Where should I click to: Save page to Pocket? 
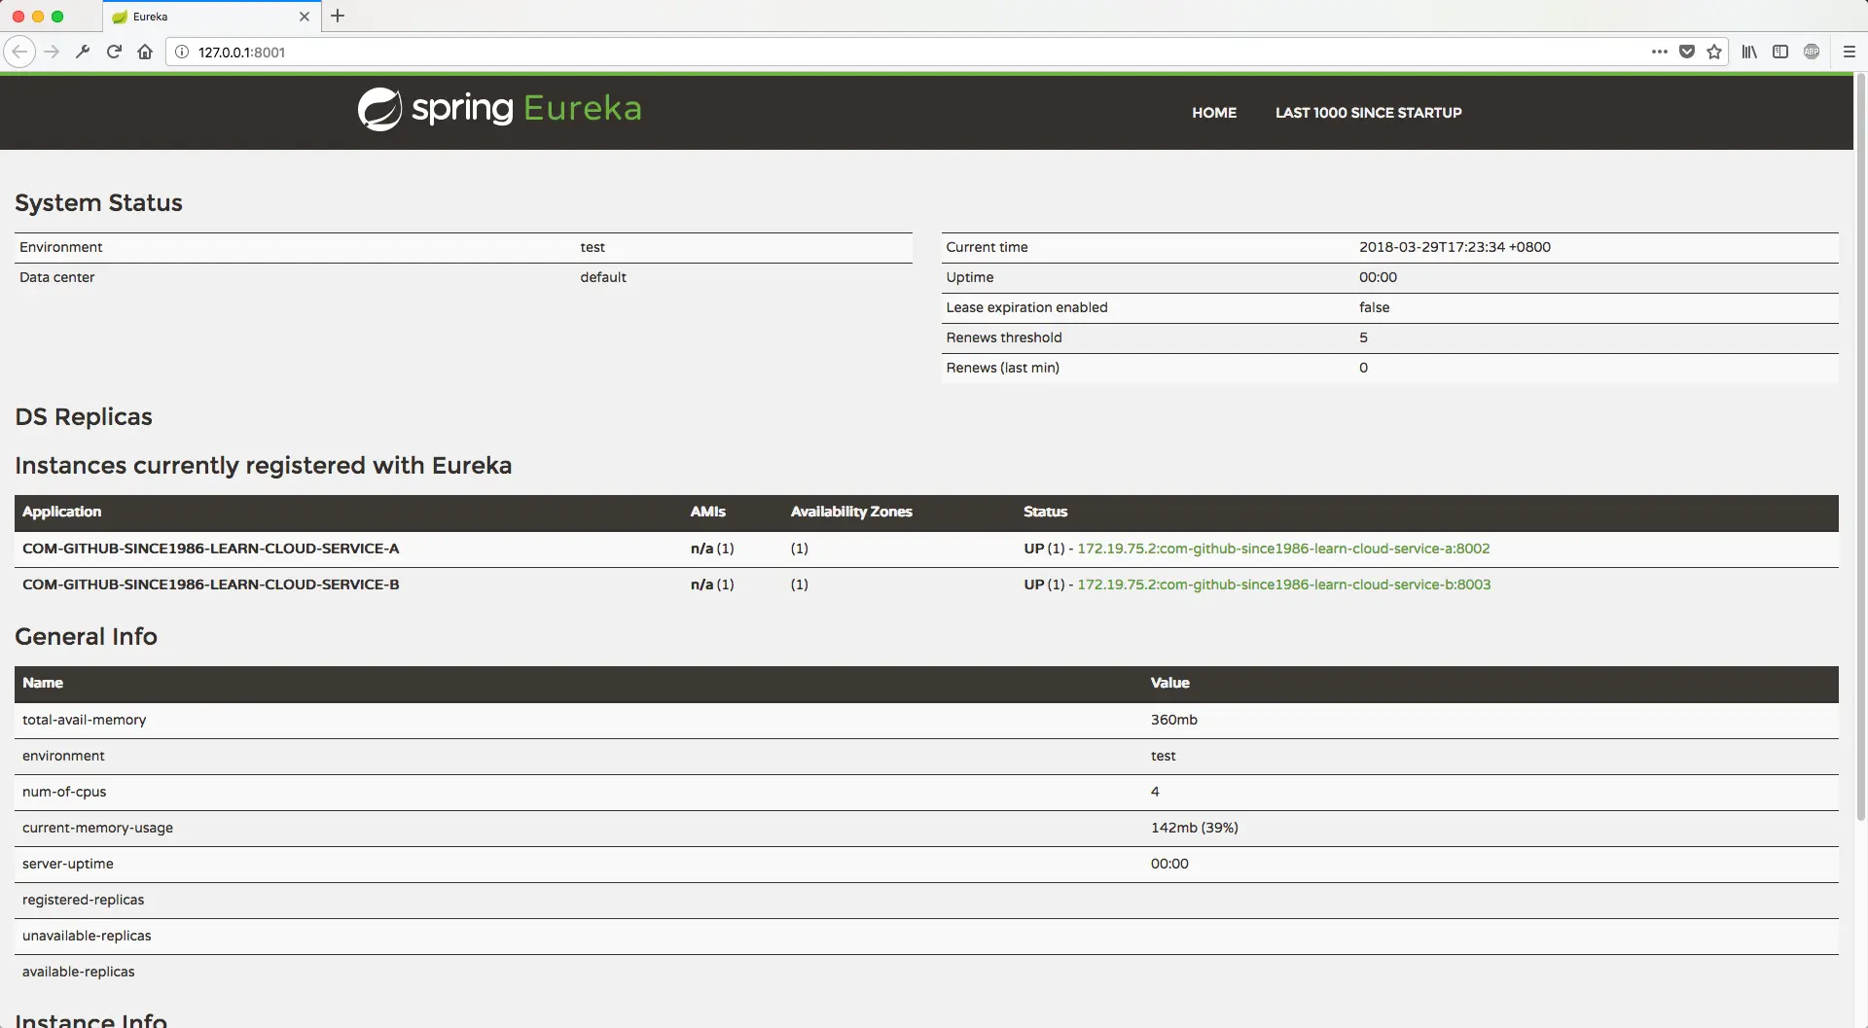pyautogui.click(x=1687, y=52)
